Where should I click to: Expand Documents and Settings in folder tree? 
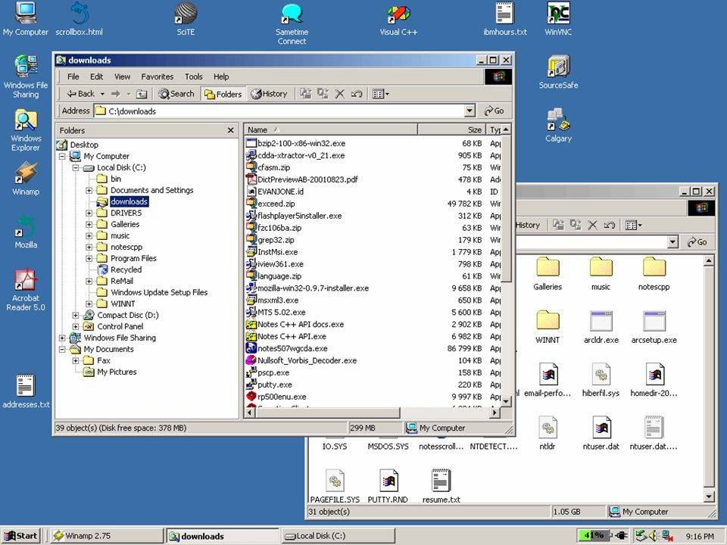click(x=89, y=191)
